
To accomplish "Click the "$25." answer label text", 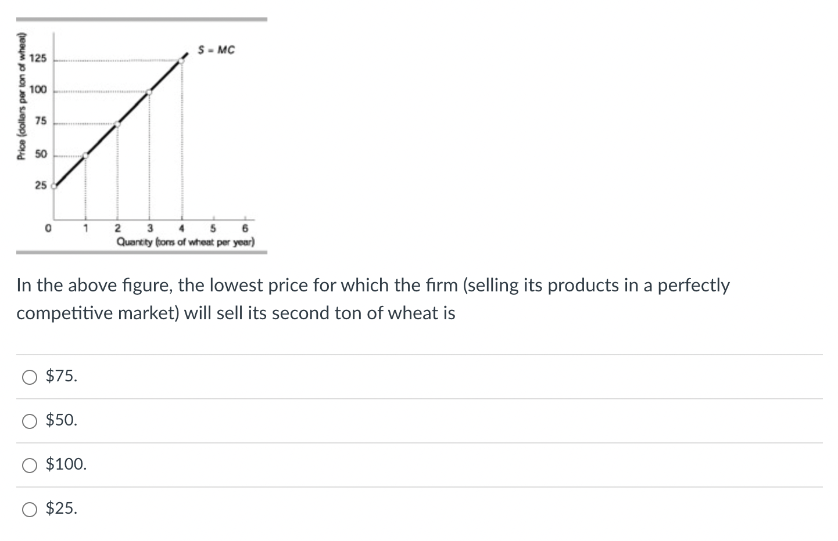I will 61,508.
